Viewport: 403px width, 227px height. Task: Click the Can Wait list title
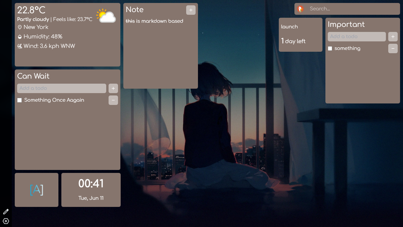coord(33,76)
